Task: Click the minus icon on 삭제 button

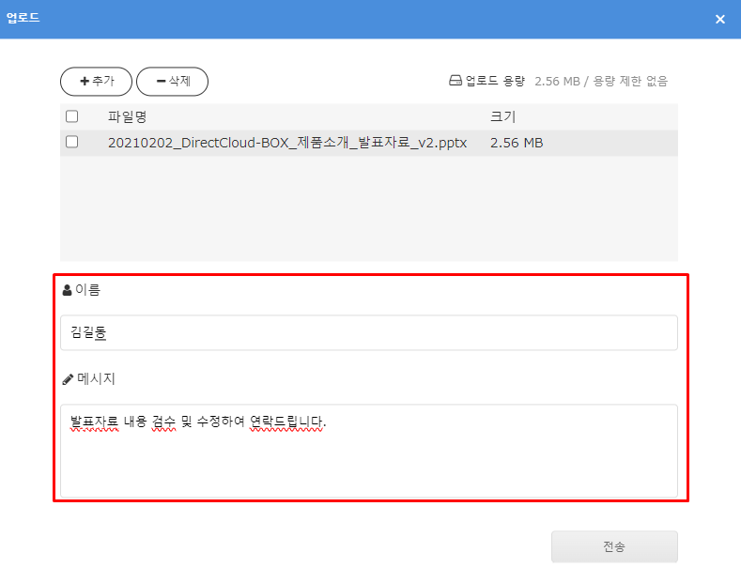Action: click(x=161, y=82)
